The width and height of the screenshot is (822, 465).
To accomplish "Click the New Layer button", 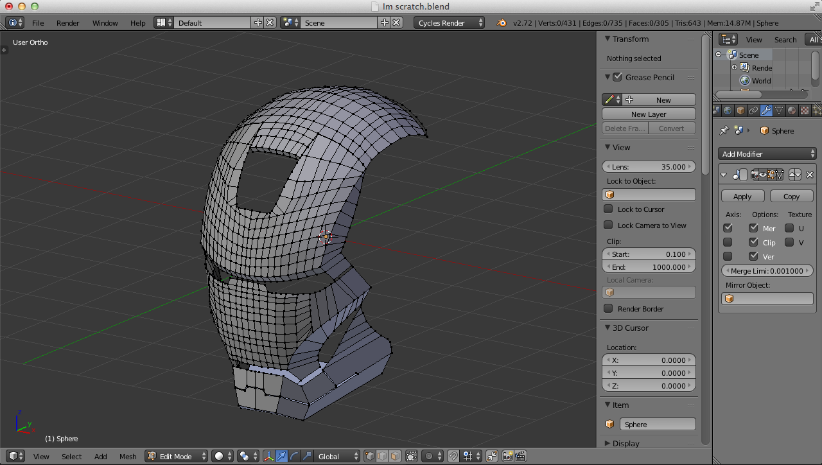I will [649, 114].
